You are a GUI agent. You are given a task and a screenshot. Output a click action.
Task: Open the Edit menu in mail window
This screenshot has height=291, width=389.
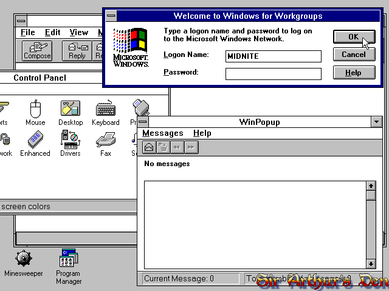click(53, 32)
